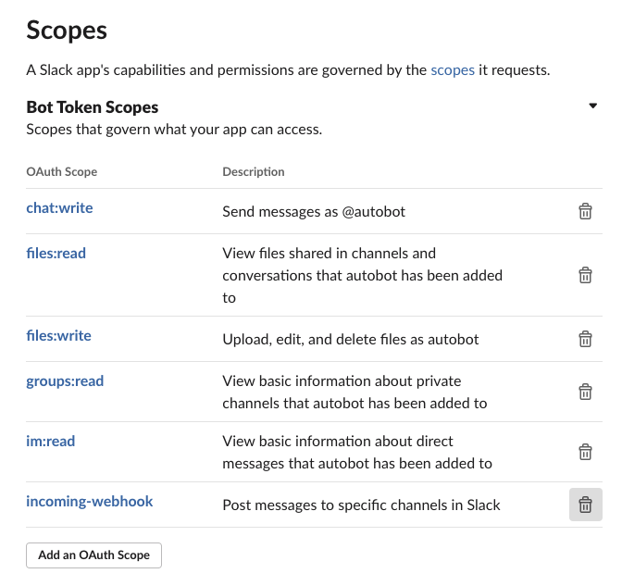The height and width of the screenshot is (586, 622).
Task: Delete the chat:write scope via trash icon
Action: click(585, 212)
